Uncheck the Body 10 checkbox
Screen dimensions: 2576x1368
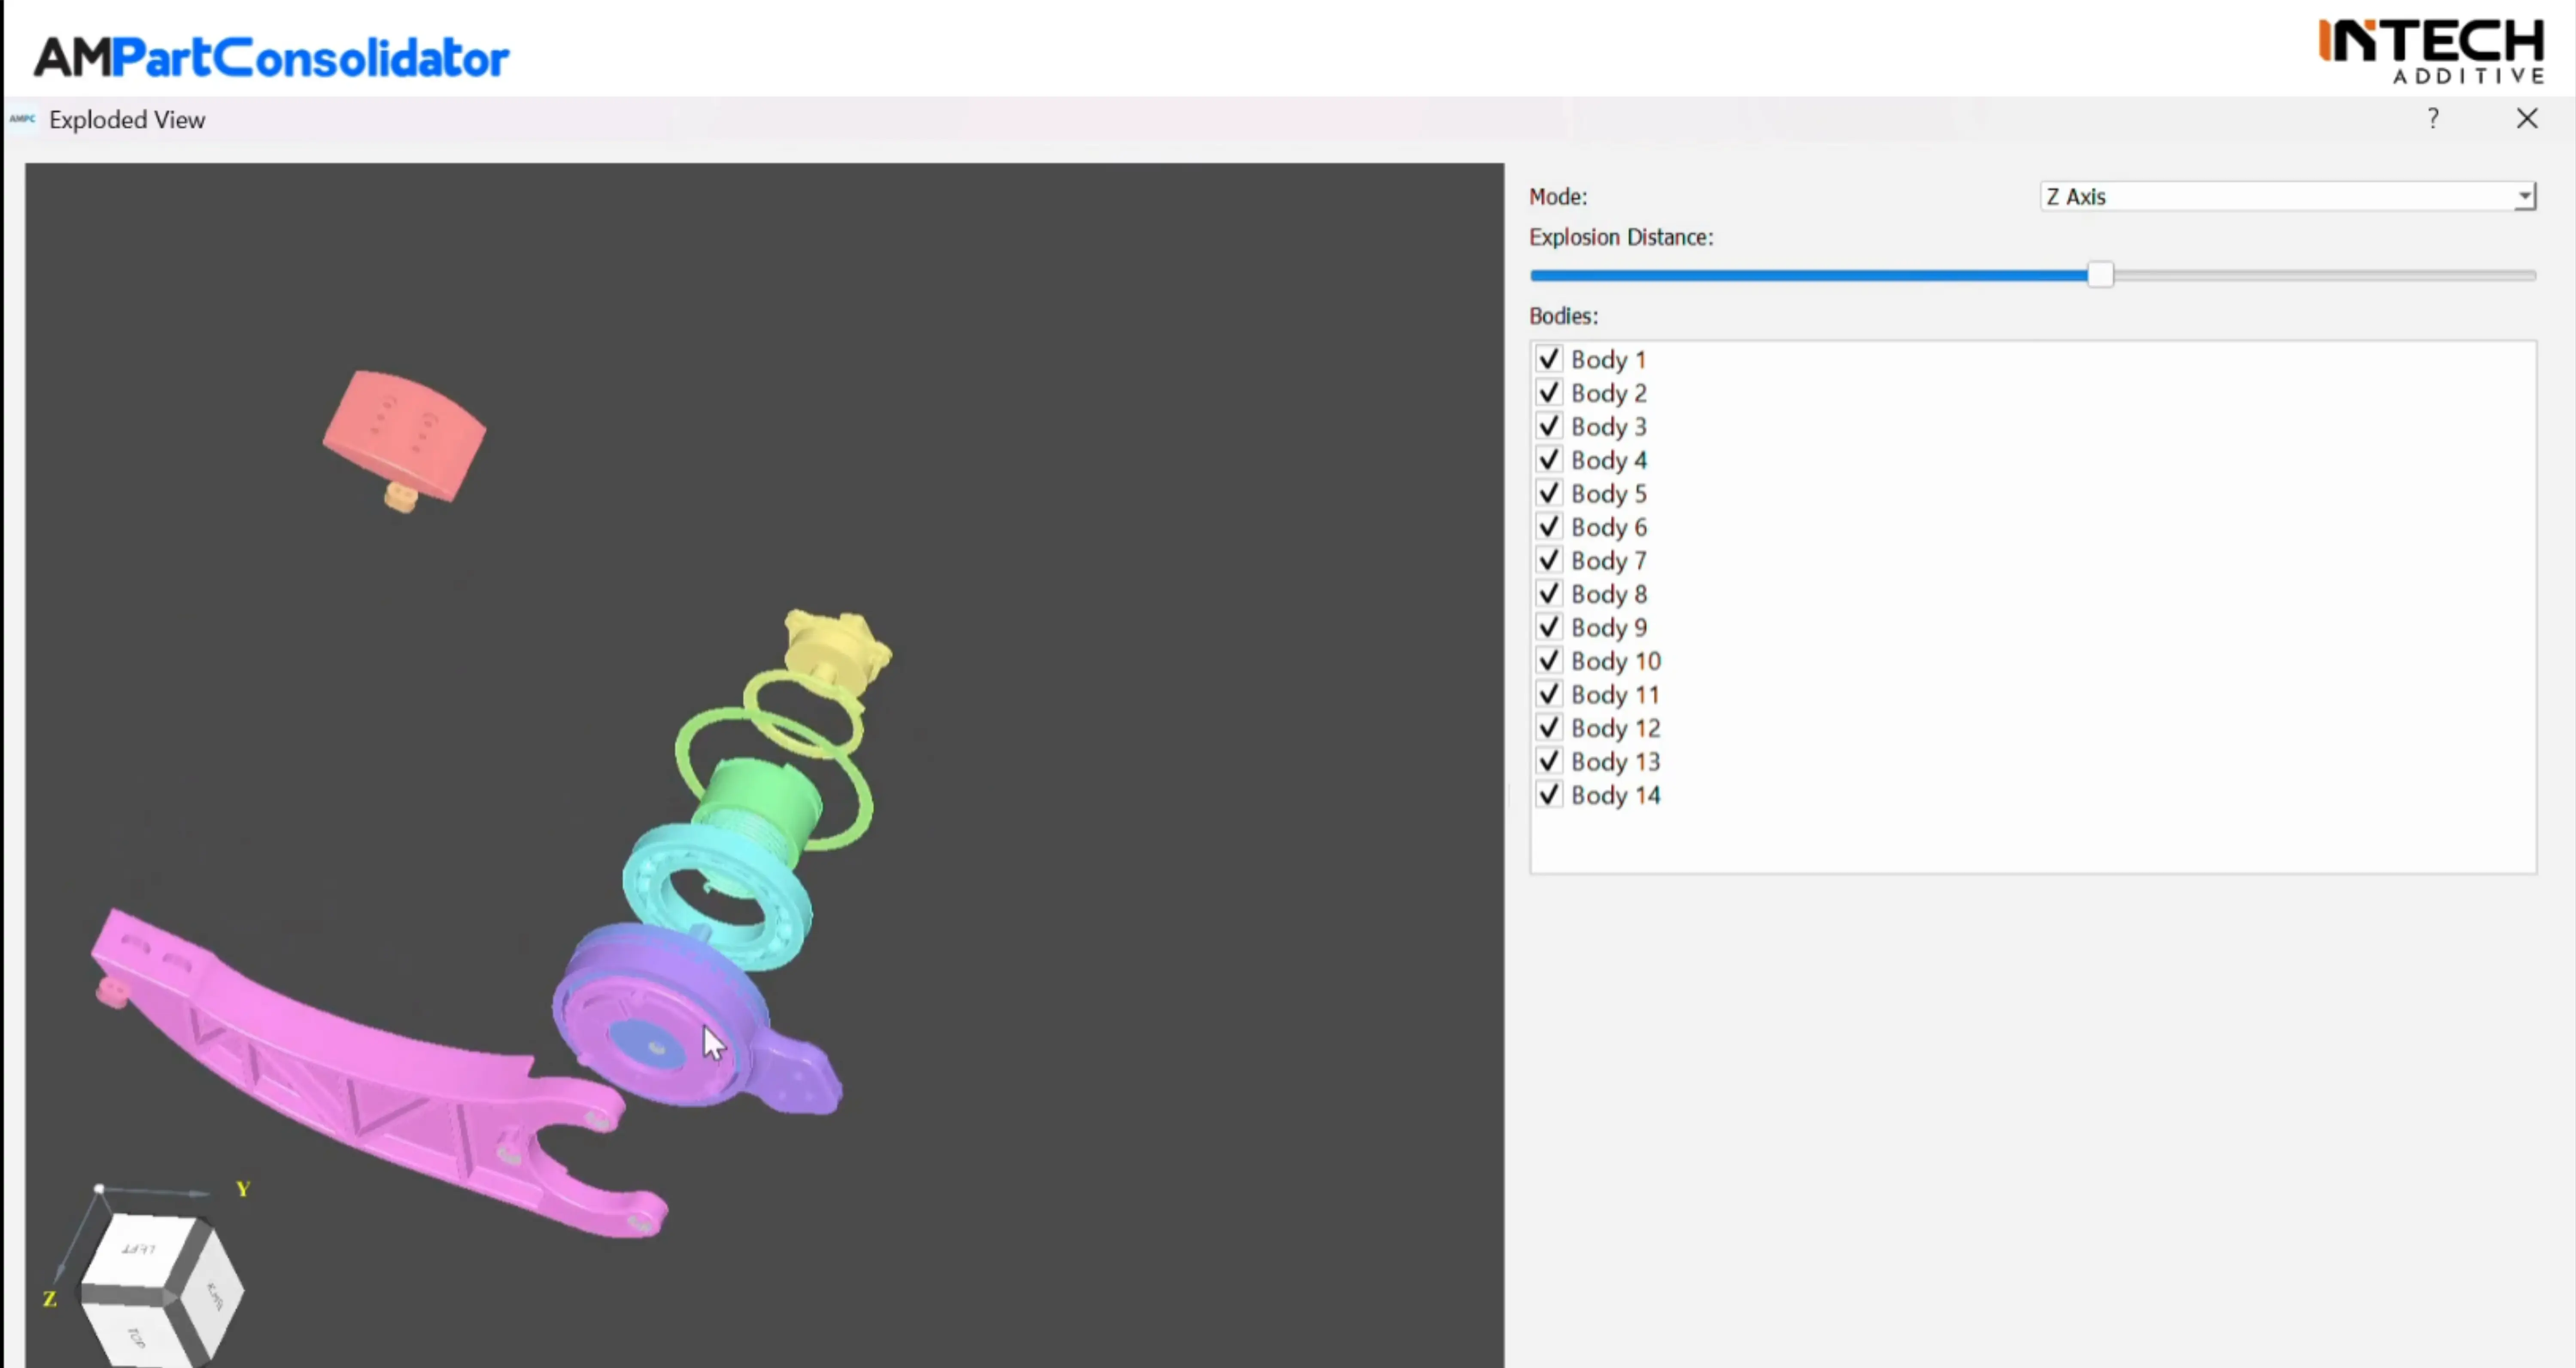(x=1549, y=660)
